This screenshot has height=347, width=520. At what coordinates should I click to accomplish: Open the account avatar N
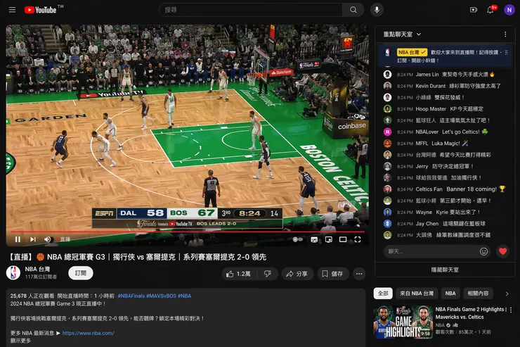509,10
